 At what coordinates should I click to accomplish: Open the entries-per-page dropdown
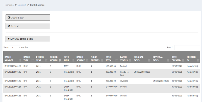[15, 48]
